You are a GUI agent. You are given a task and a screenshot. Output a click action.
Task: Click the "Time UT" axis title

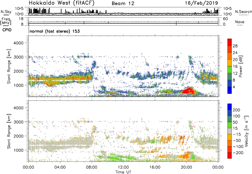click(x=123, y=172)
